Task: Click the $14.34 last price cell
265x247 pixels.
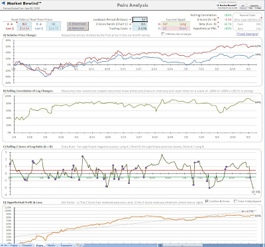Action: tap(25, 29)
